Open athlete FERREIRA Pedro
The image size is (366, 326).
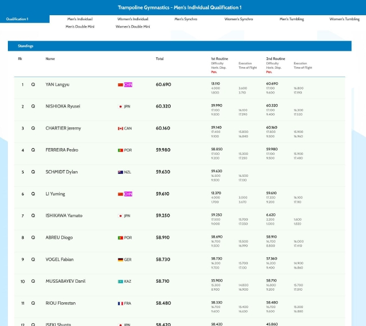point(62,150)
